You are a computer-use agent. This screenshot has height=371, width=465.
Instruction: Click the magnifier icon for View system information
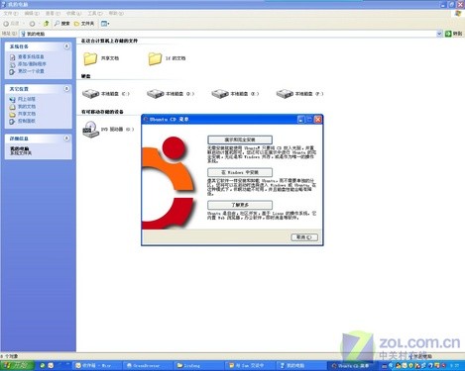(x=13, y=57)
